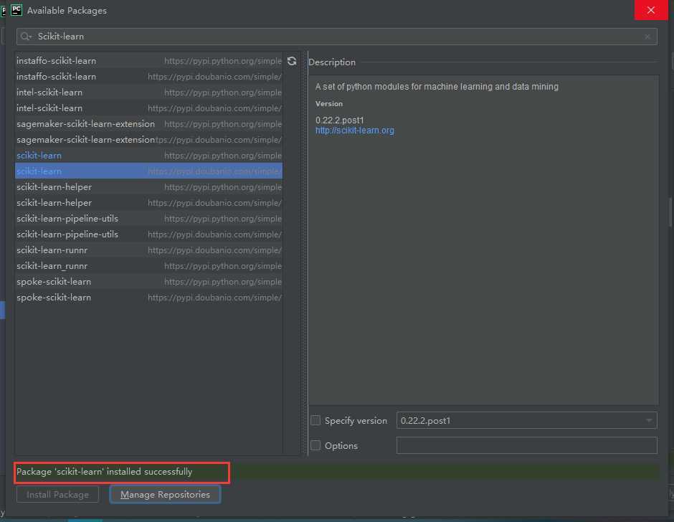Click the search magnifier icon in search field
Image resolution: width=674 pixels, height=522 pixels.
tap(26, 37)
